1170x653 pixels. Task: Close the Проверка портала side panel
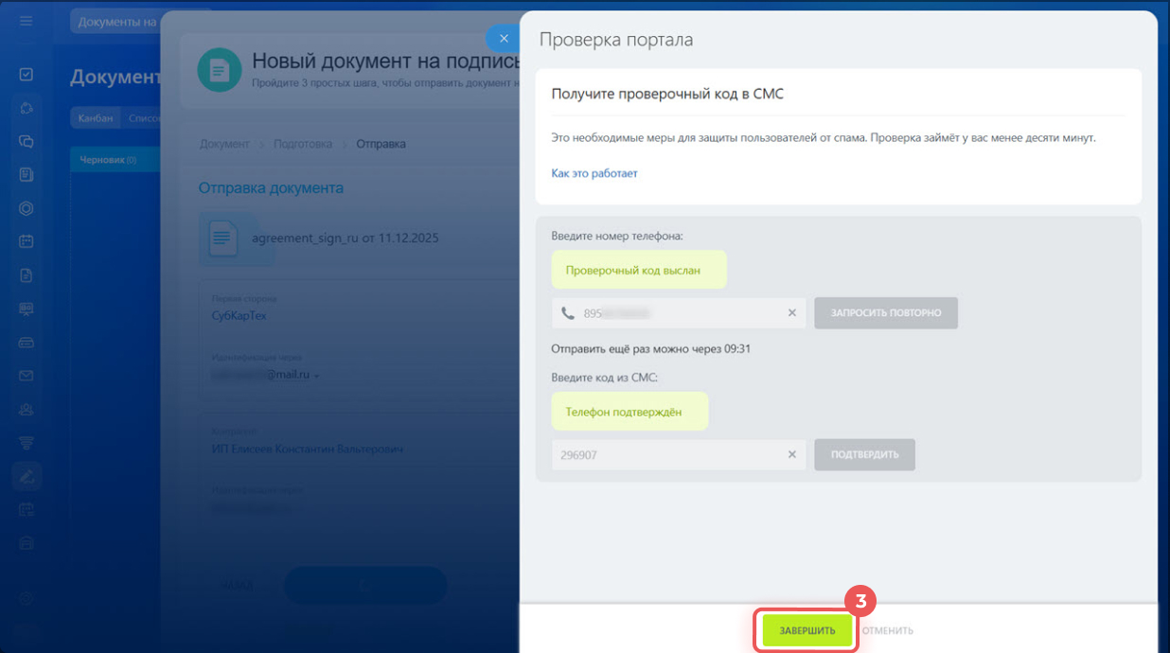pos(504,39)
